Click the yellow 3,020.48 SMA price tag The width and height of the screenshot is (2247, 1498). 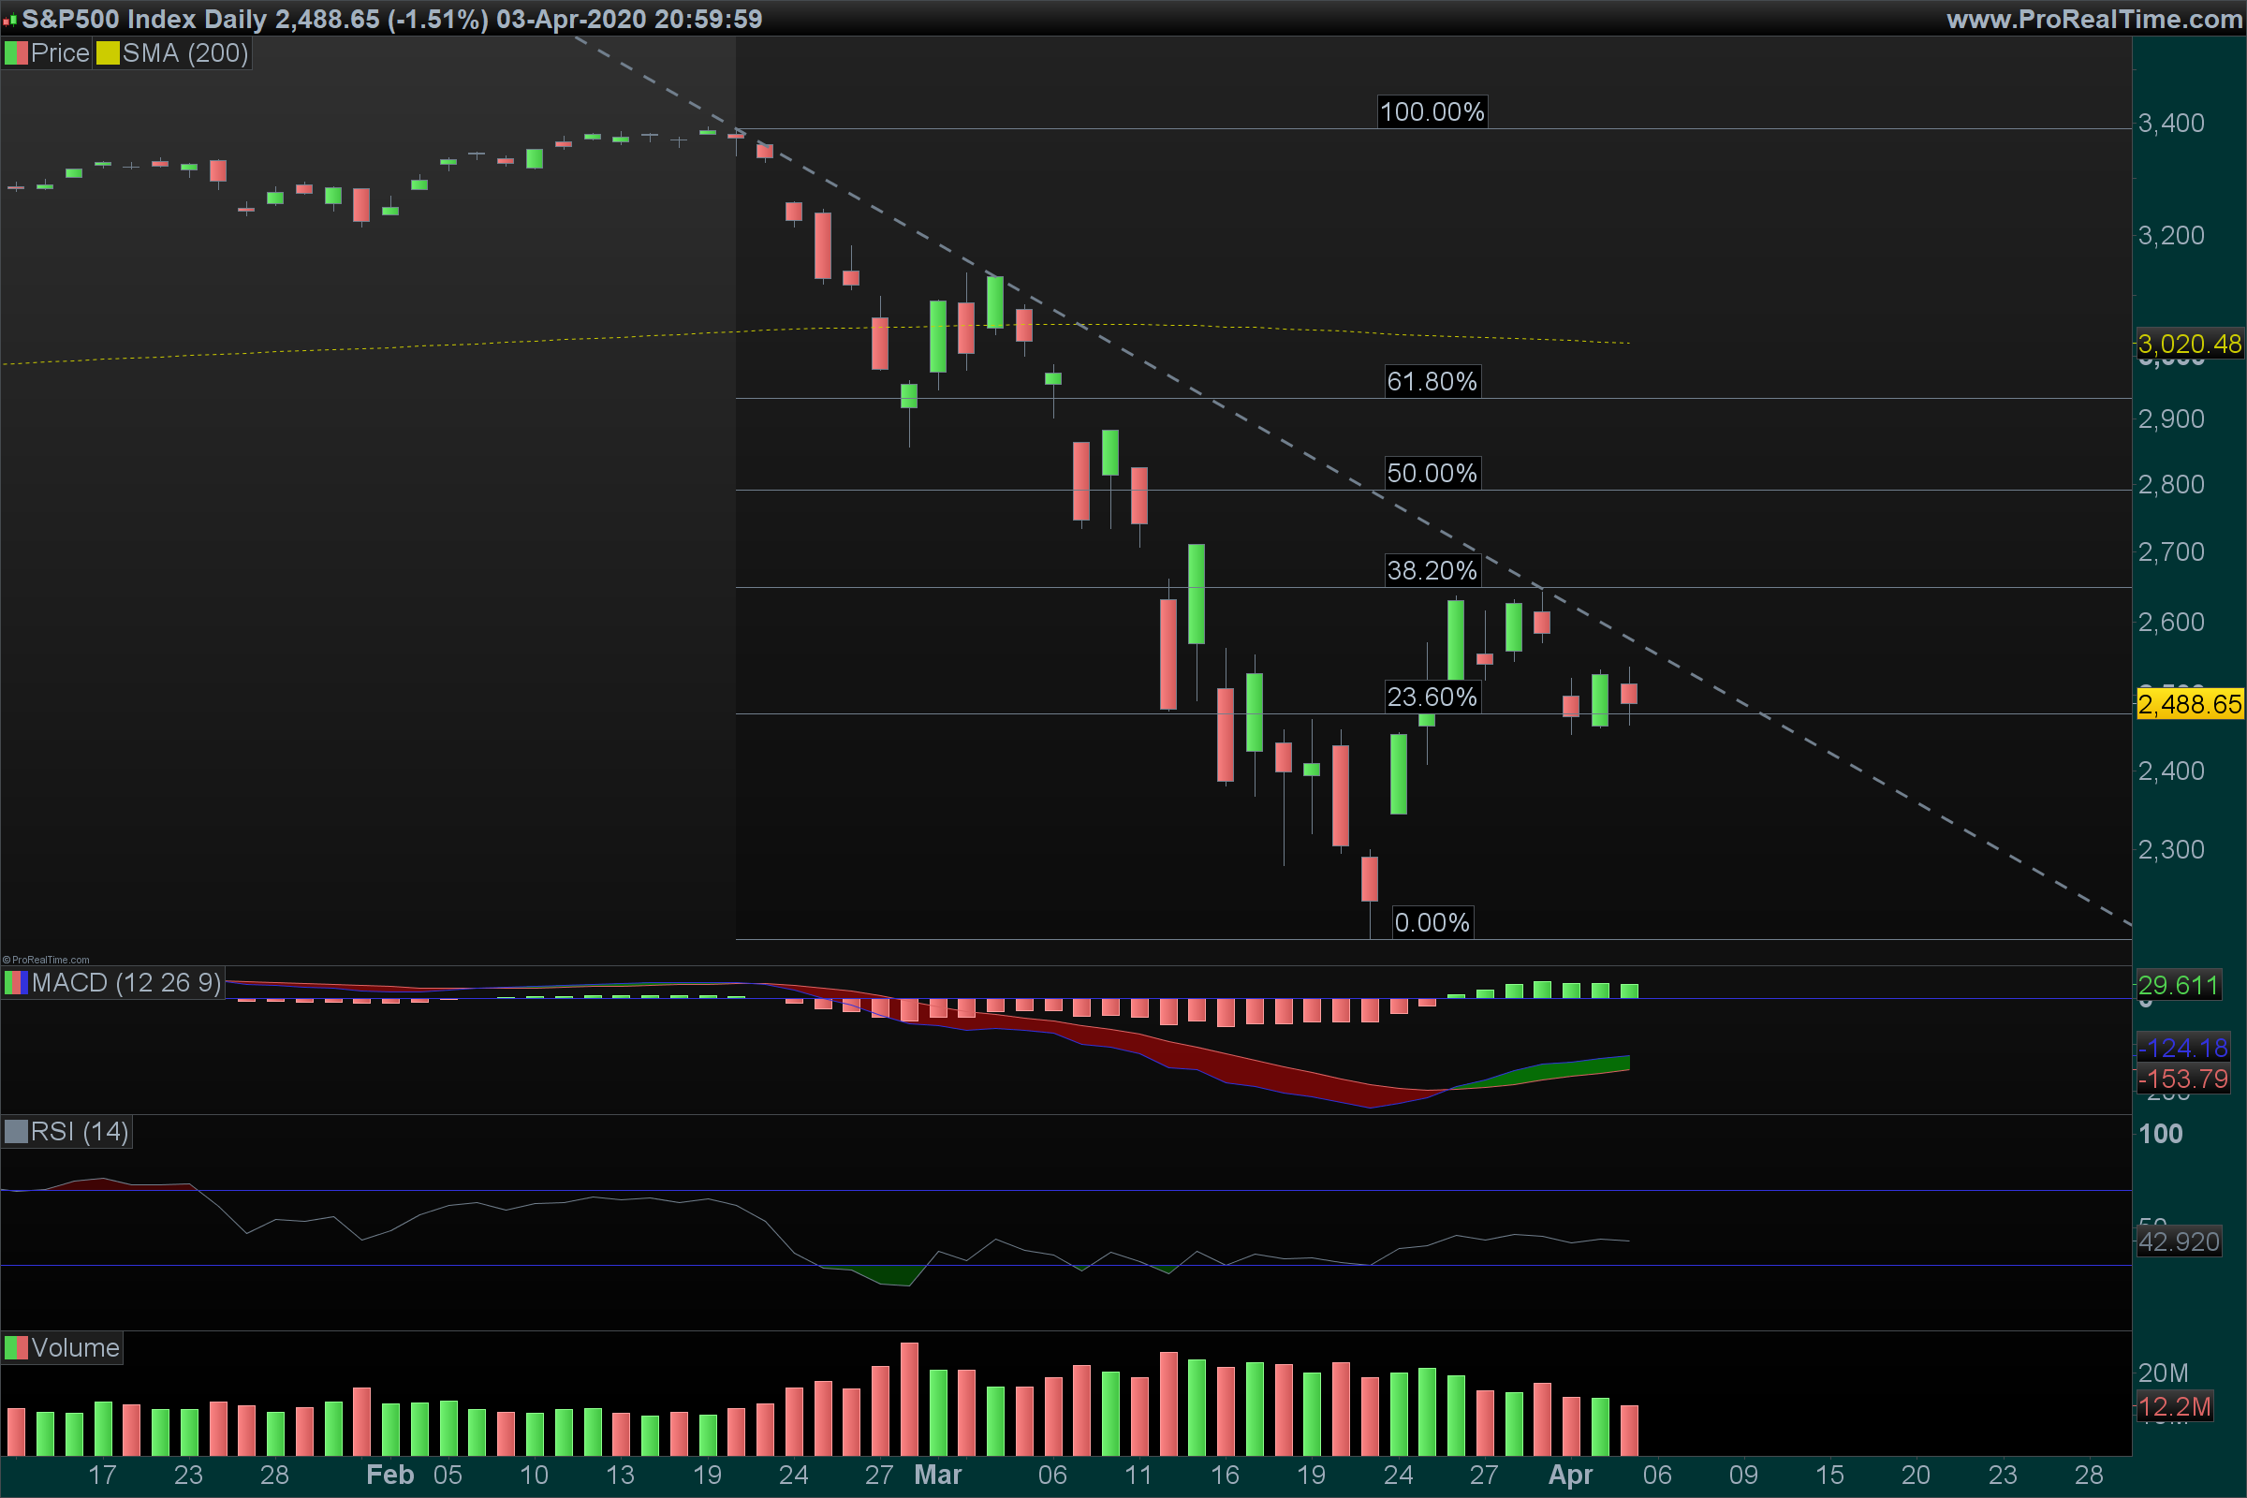coord(2189,344)
